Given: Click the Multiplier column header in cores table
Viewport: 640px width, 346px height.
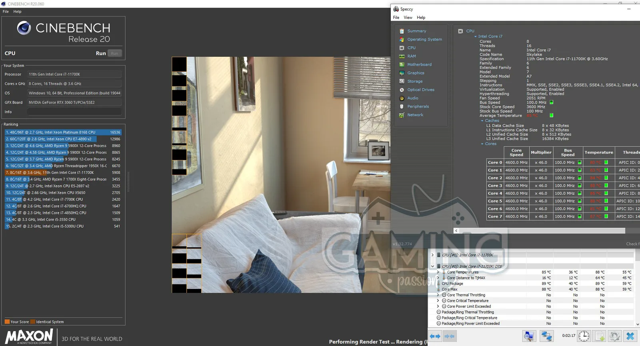Looking at the screenshot, I should (541, 152).
